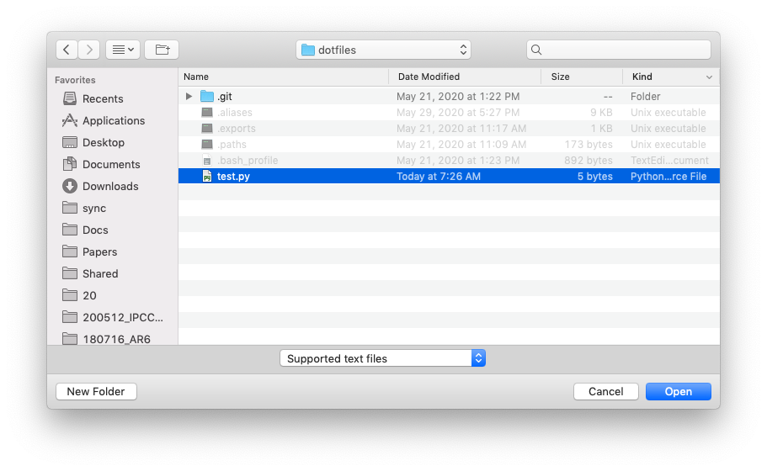Open the 200512_IPCC... sidebar folder
The image size is (767, 471).
pos(113,318)
